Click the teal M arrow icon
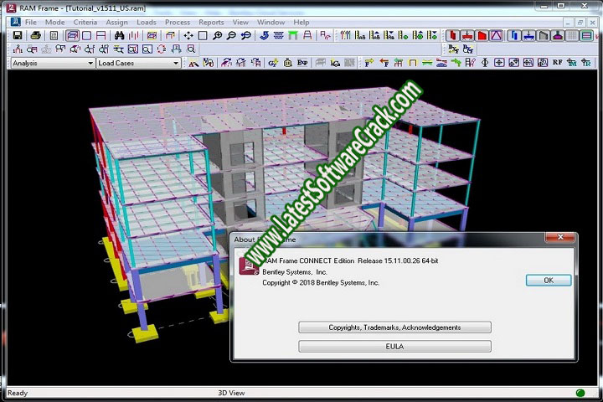 572,62
